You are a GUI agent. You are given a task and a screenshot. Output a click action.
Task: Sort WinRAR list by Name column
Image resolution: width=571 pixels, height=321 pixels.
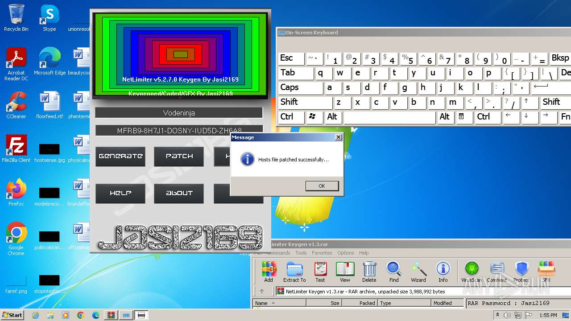tap(280, 303)
